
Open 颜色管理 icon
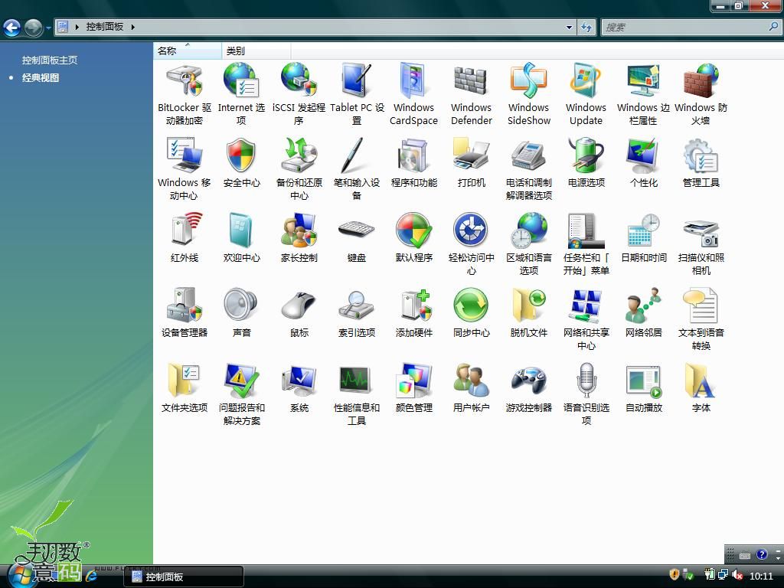tap(413, 380)
